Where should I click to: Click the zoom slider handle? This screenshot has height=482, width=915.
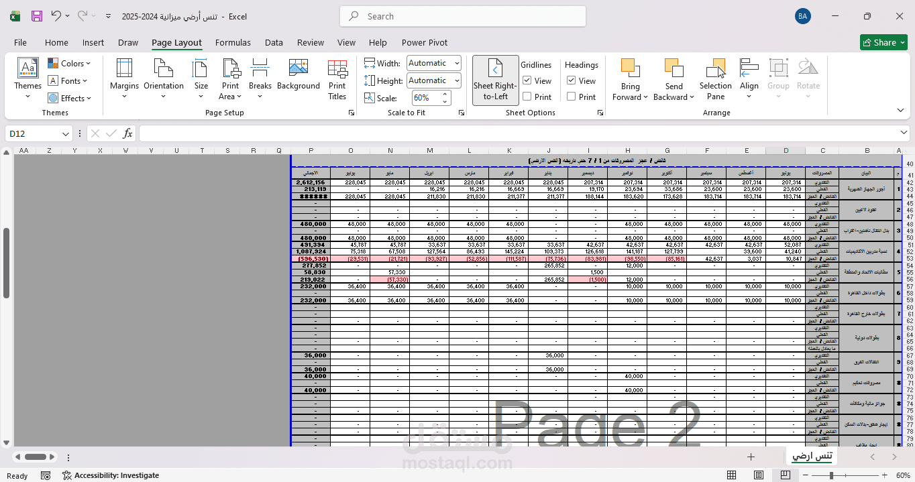[832, 475]
